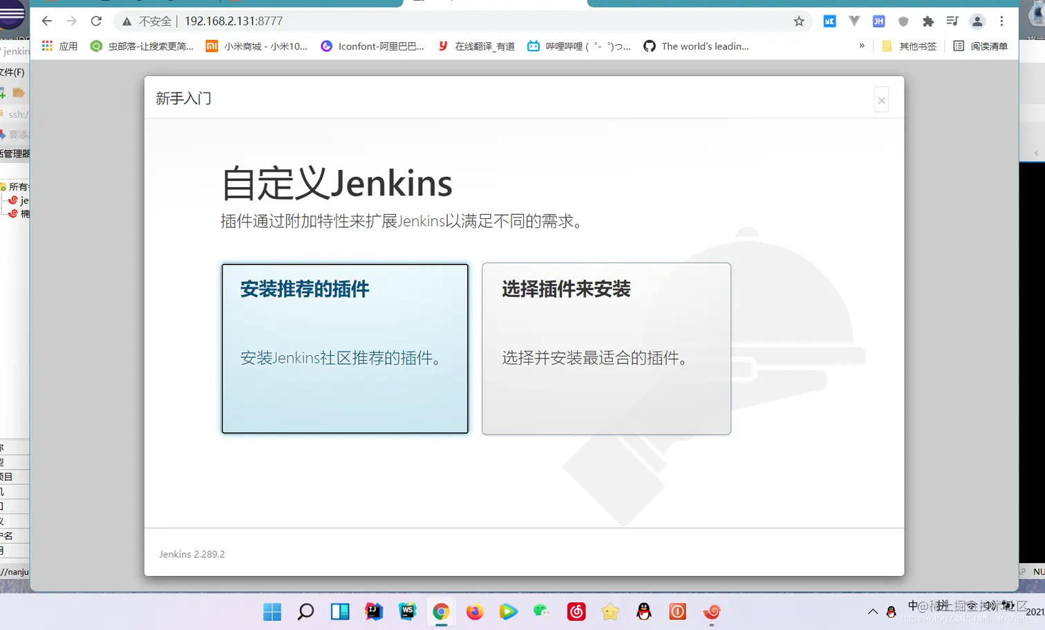Open the JH extension icon
The width and height of the screenshot is (1045, 630).
[x=878, y=21]
